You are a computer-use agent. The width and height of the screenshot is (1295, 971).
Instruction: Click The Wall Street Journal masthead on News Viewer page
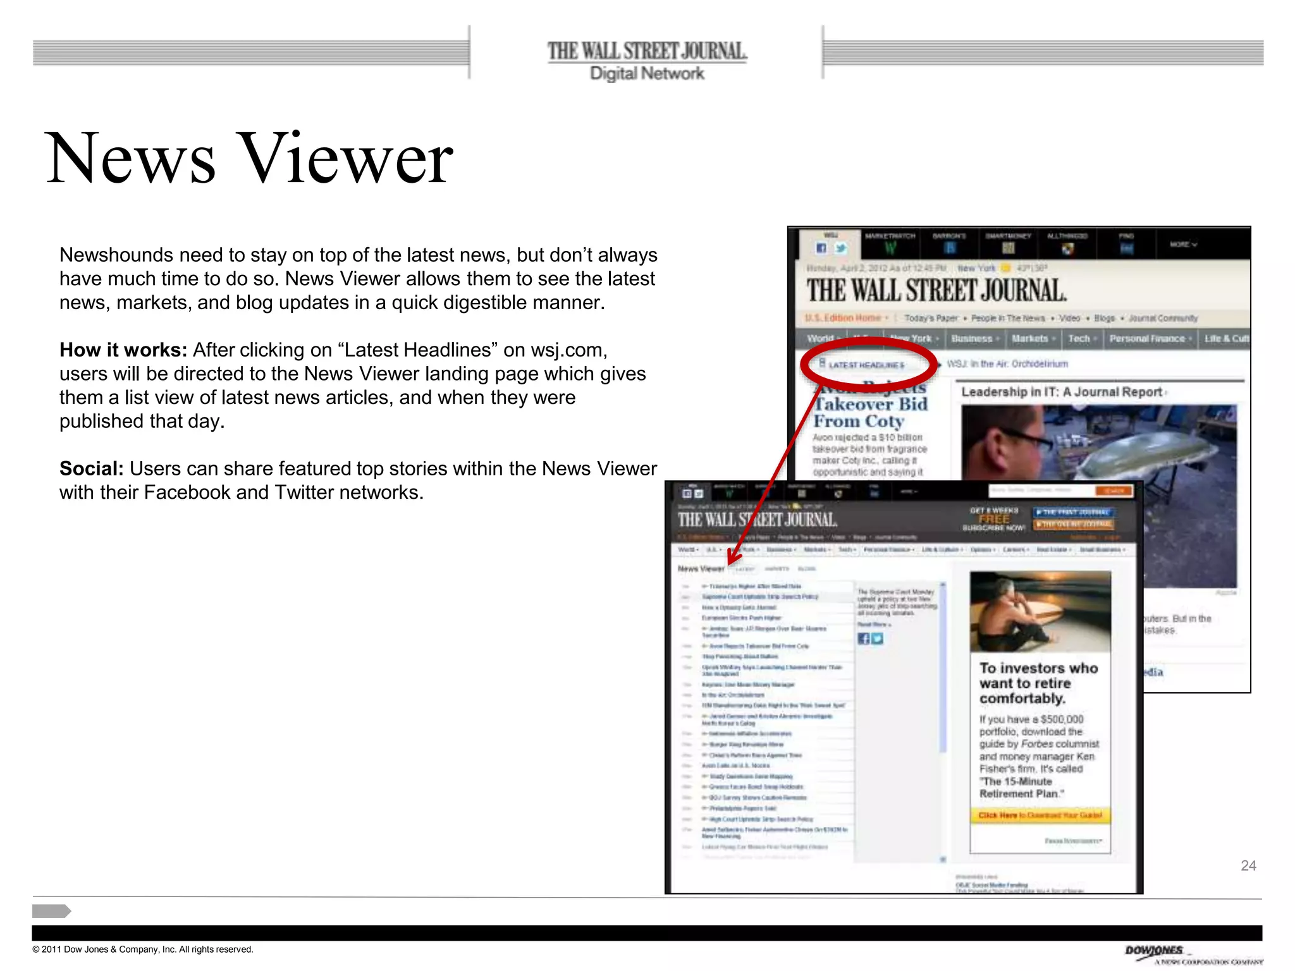click(758, 520)
